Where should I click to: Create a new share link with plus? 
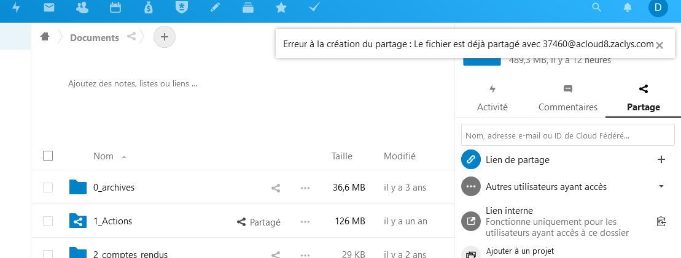[x=661, y=159]
